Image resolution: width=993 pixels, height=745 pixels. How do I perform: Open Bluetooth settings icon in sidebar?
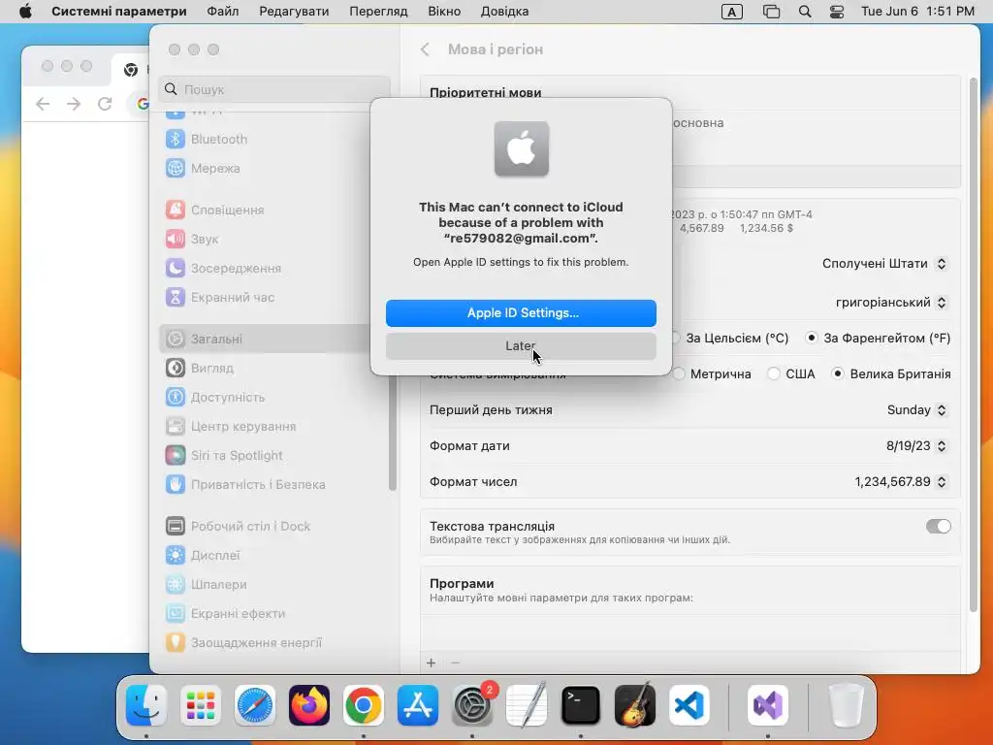pos(175,139)
